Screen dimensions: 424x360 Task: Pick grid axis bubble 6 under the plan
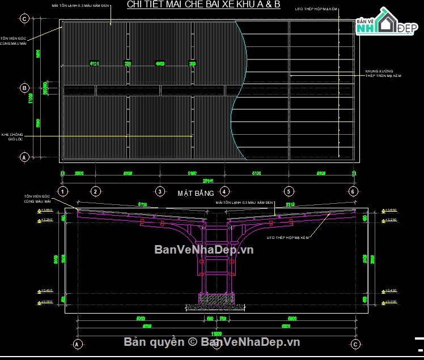click(353, 192)
